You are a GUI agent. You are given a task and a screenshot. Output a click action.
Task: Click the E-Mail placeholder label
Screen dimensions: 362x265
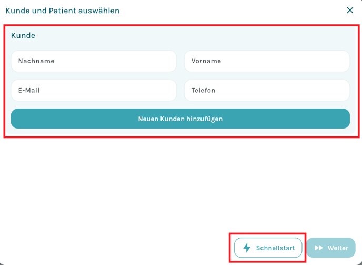29,91
